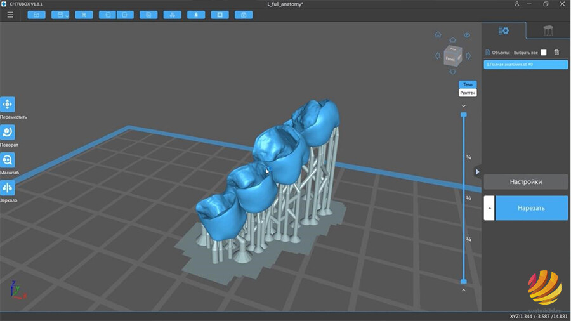The height and width of the screenshot is (321, 571).
Task: Click the dig hole toolbar button
Action: (x=220, y=15)
